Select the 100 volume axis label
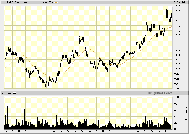 [x=177, y=97]
